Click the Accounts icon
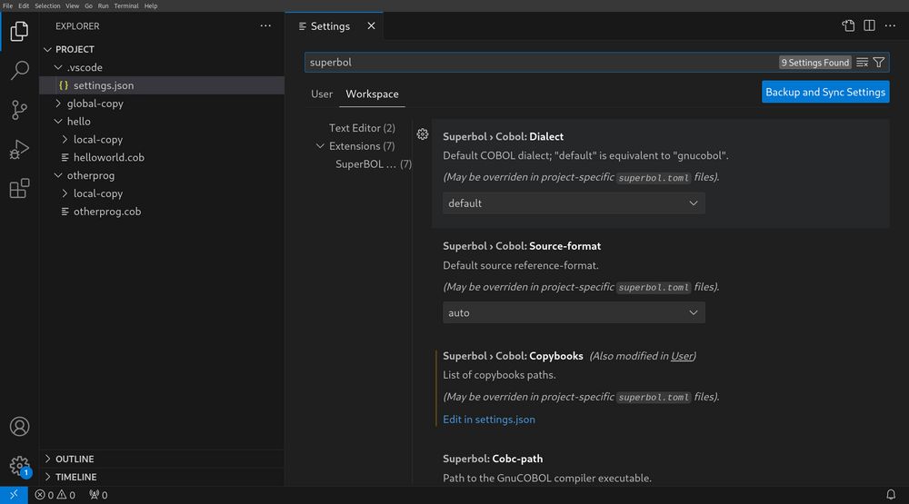Image resolution: width=909 pixels, height=504 pixels. (x=19, y=426)
